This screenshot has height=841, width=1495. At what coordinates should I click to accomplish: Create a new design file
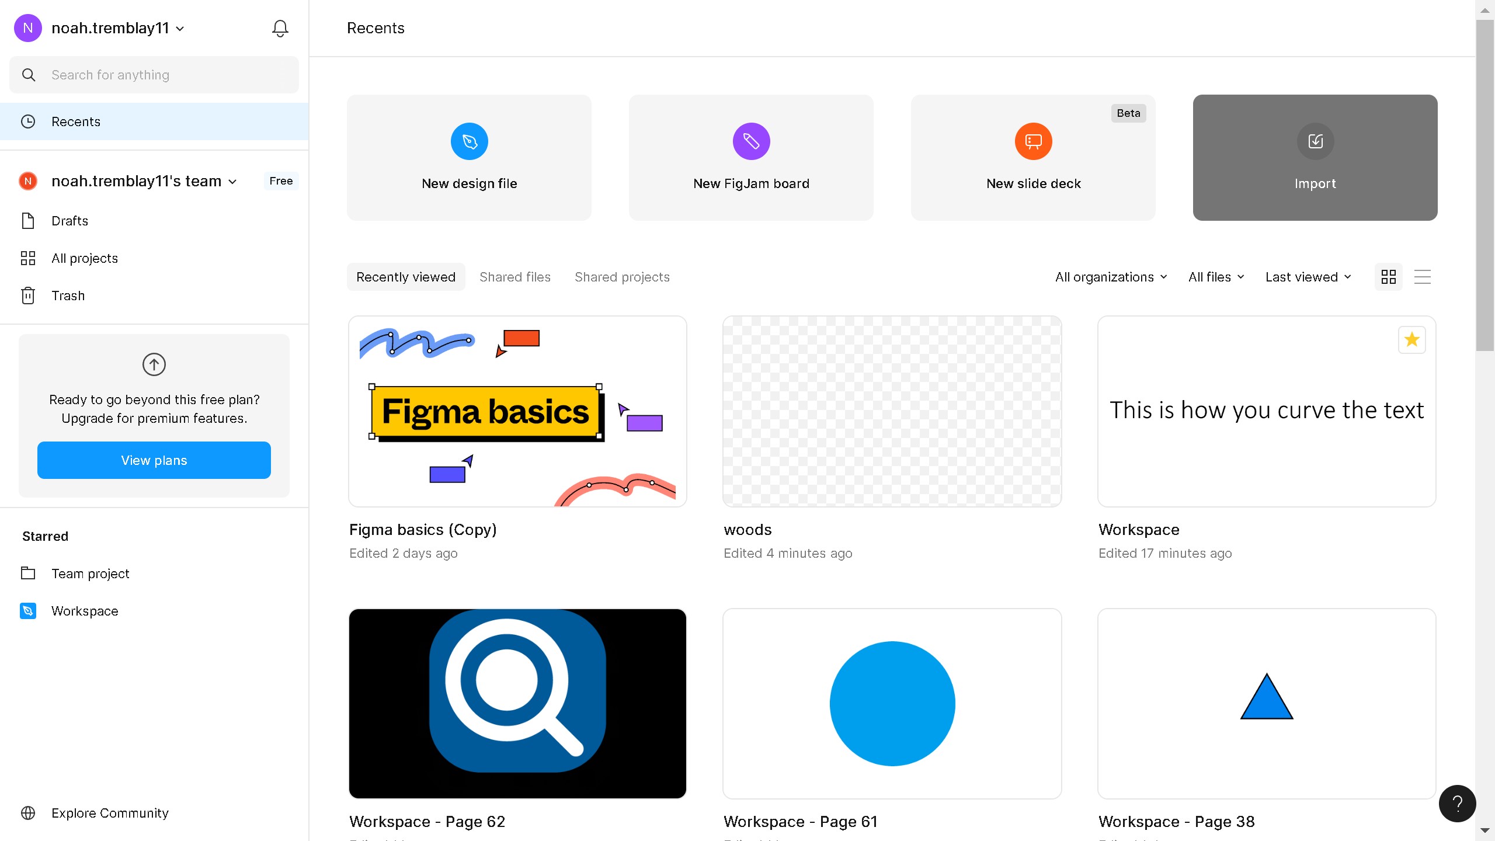[469, 158]
